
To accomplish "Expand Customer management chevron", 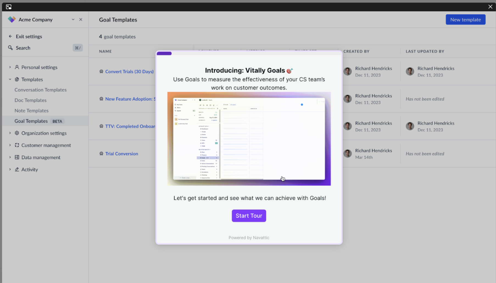I will tap(10, 145).
